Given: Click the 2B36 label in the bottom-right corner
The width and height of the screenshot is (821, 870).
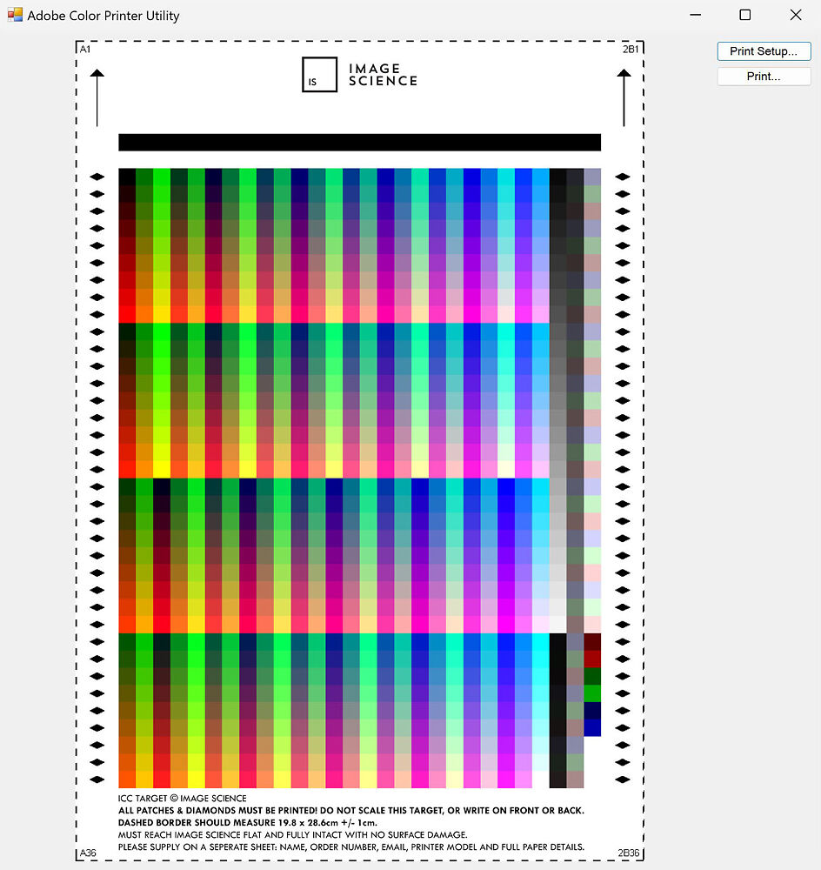Looking at the screenshot, I should (x=629, y=853).
